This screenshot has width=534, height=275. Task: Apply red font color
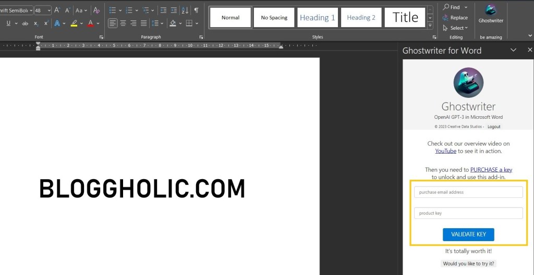91,23
